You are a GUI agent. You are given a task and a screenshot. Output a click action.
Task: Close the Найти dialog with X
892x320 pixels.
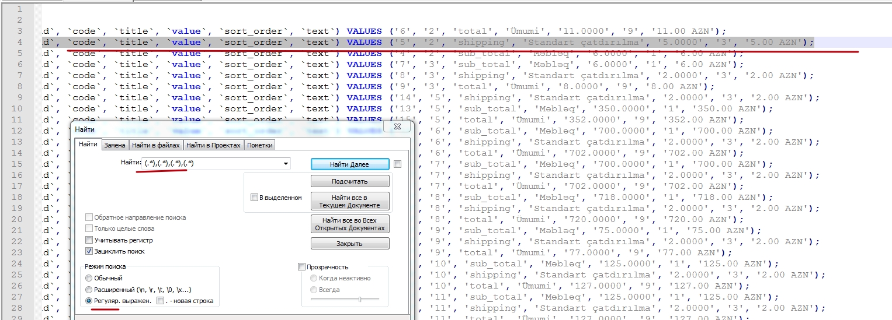397,128
